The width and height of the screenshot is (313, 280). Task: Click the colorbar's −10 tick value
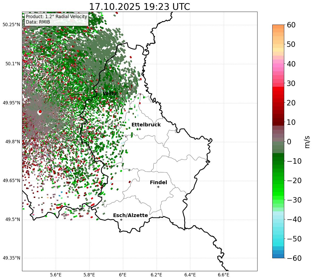(x=294, y=161)
